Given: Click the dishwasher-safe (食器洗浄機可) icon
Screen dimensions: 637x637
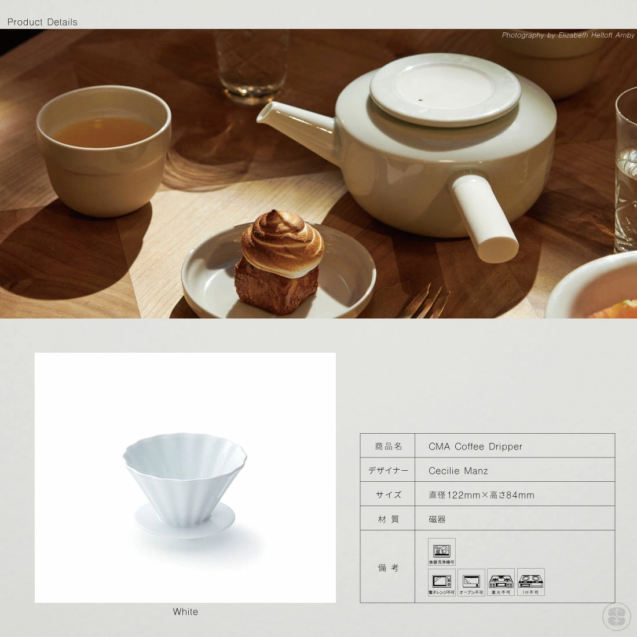Looking at the screenshot, I should tap(442, 552).
